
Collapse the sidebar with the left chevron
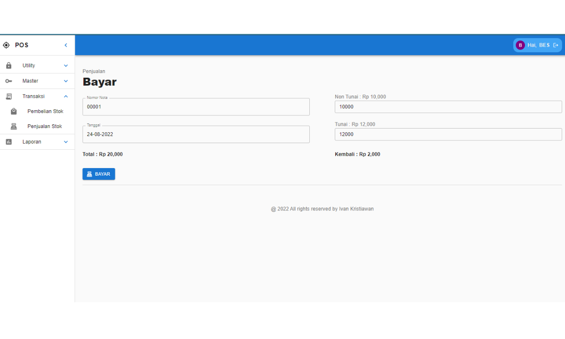tap(66, 45)
